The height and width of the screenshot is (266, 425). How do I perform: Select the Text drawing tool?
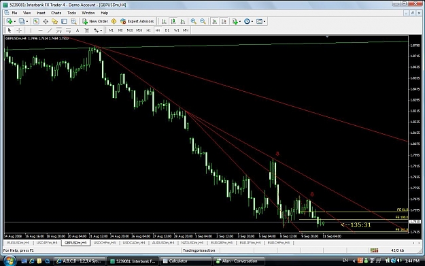78,31
